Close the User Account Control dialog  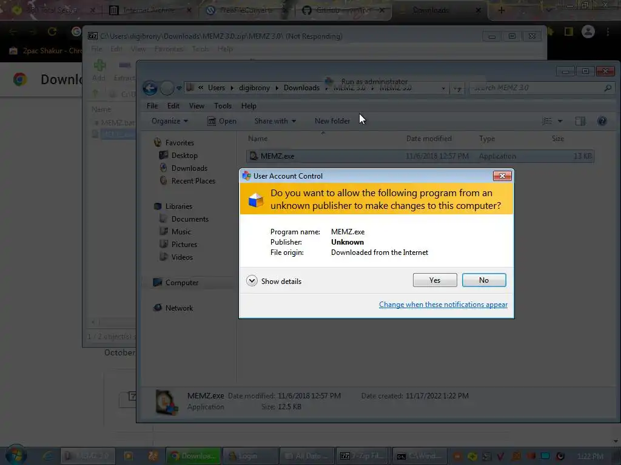click(x=502, y=176)
